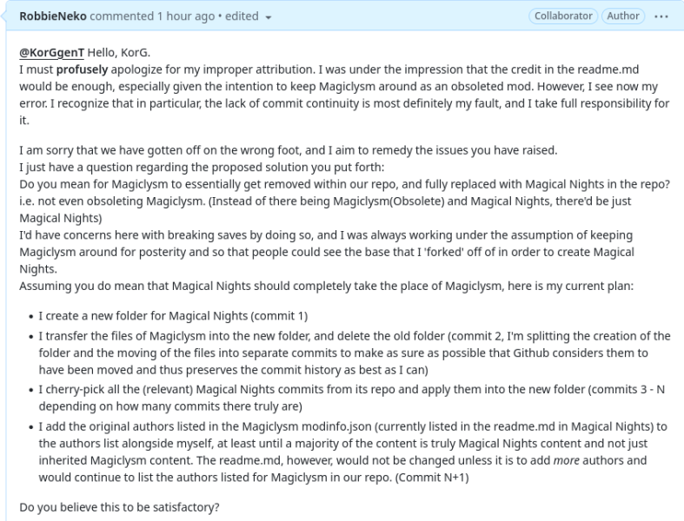
Task: Click the comment header's left pointer caret
Action: point(4,16)
